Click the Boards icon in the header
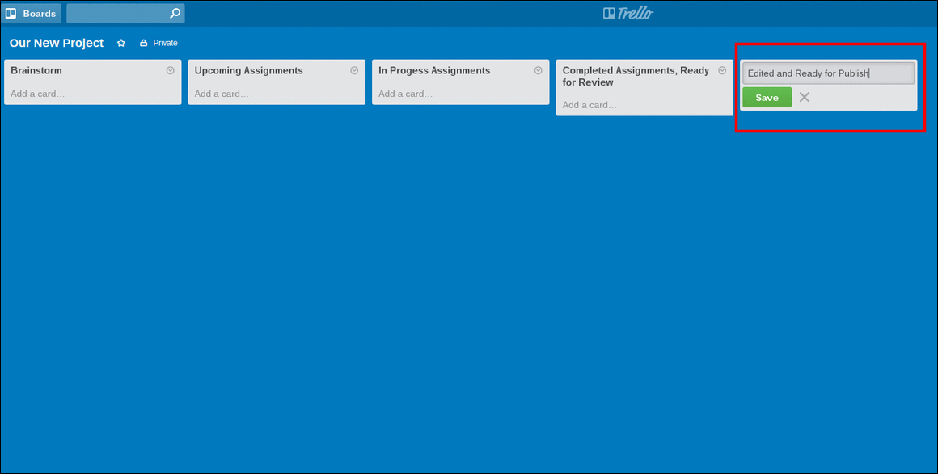The width and height of the screenshot is (938, 474). pos(12,13)
